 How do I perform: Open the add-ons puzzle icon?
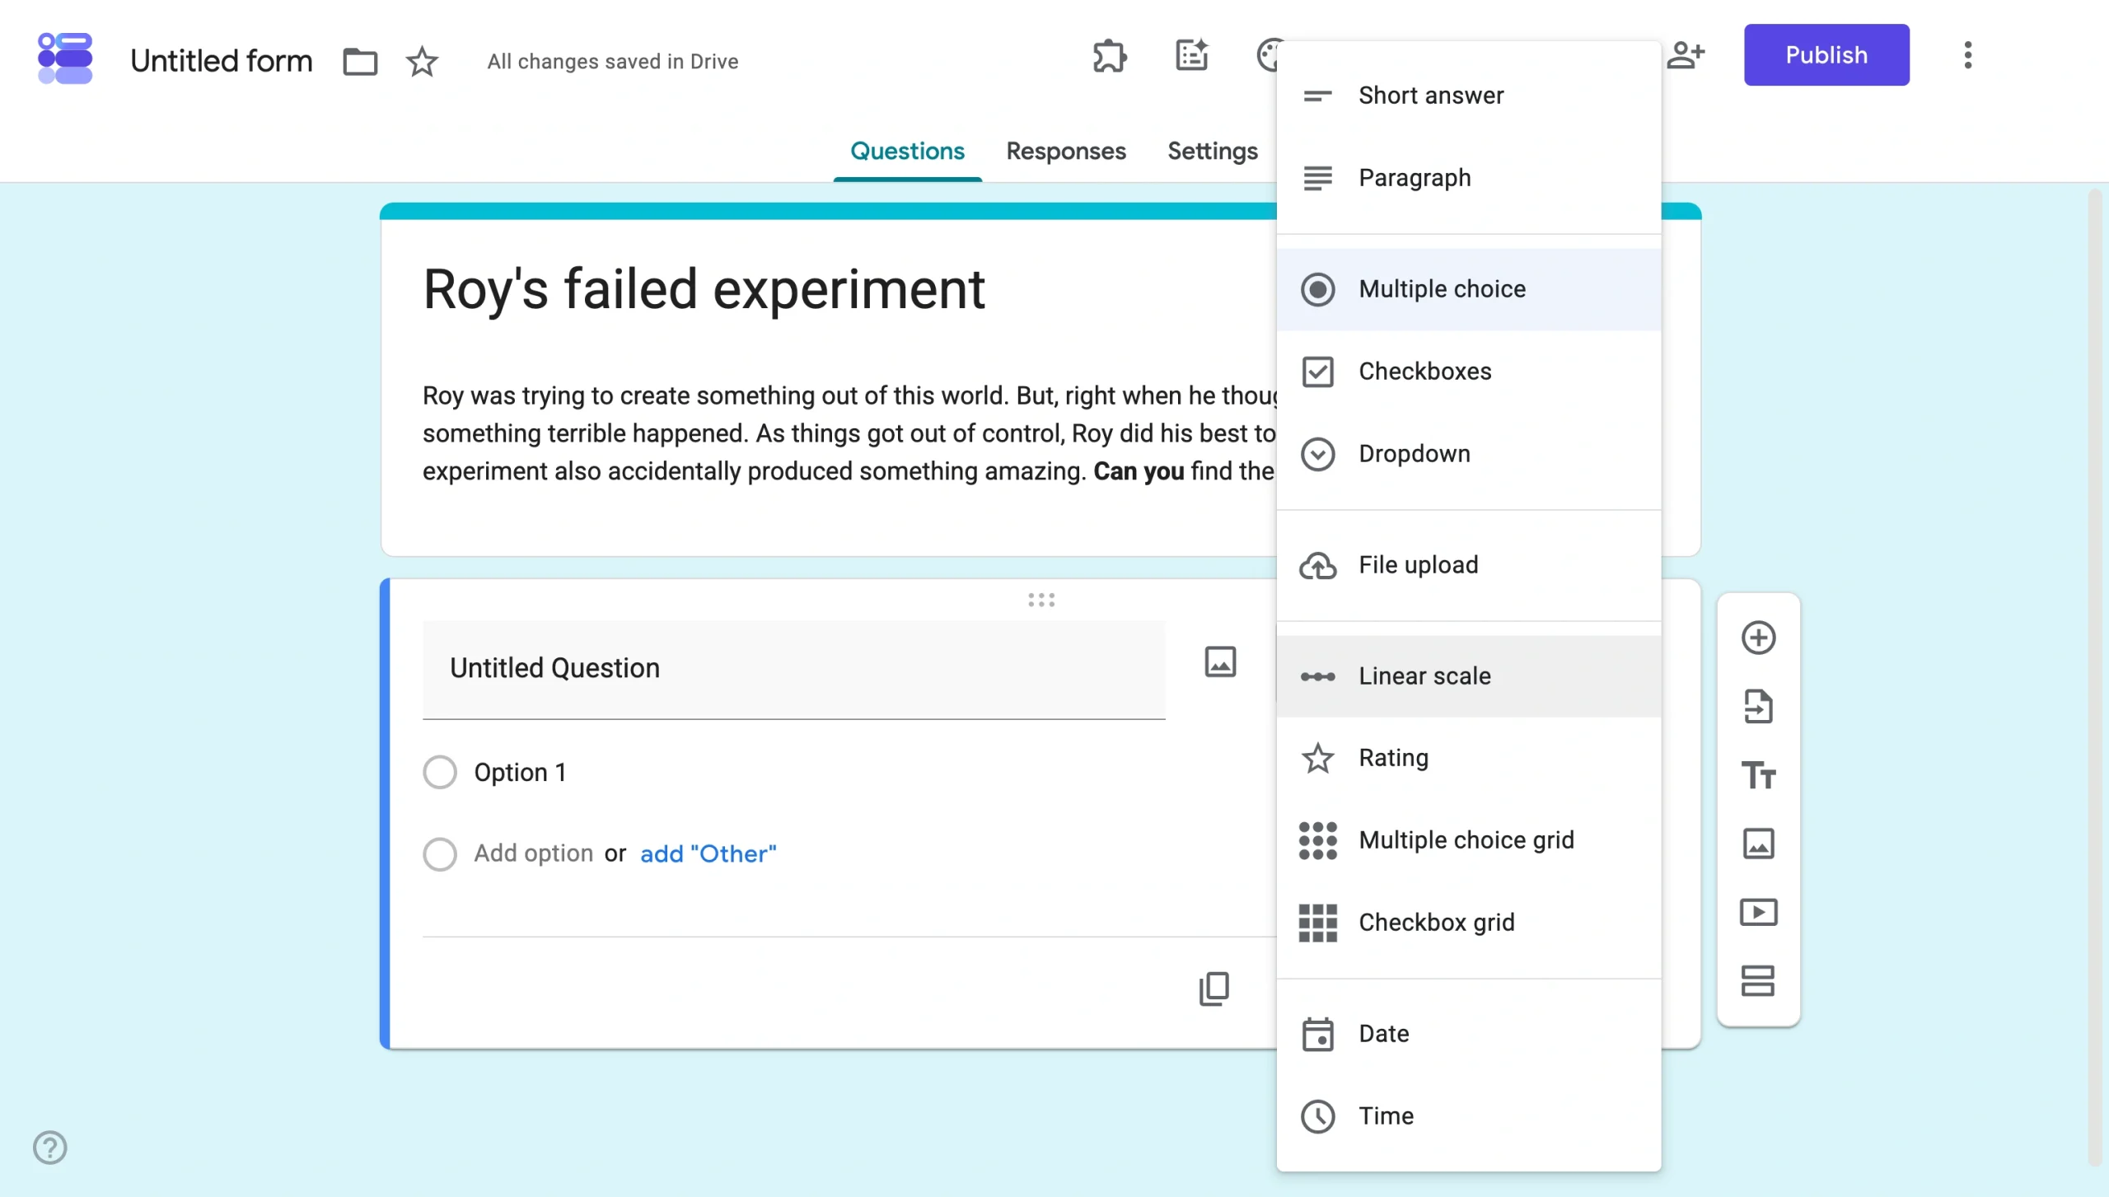pyautogui.click(x=1110, y=56)
